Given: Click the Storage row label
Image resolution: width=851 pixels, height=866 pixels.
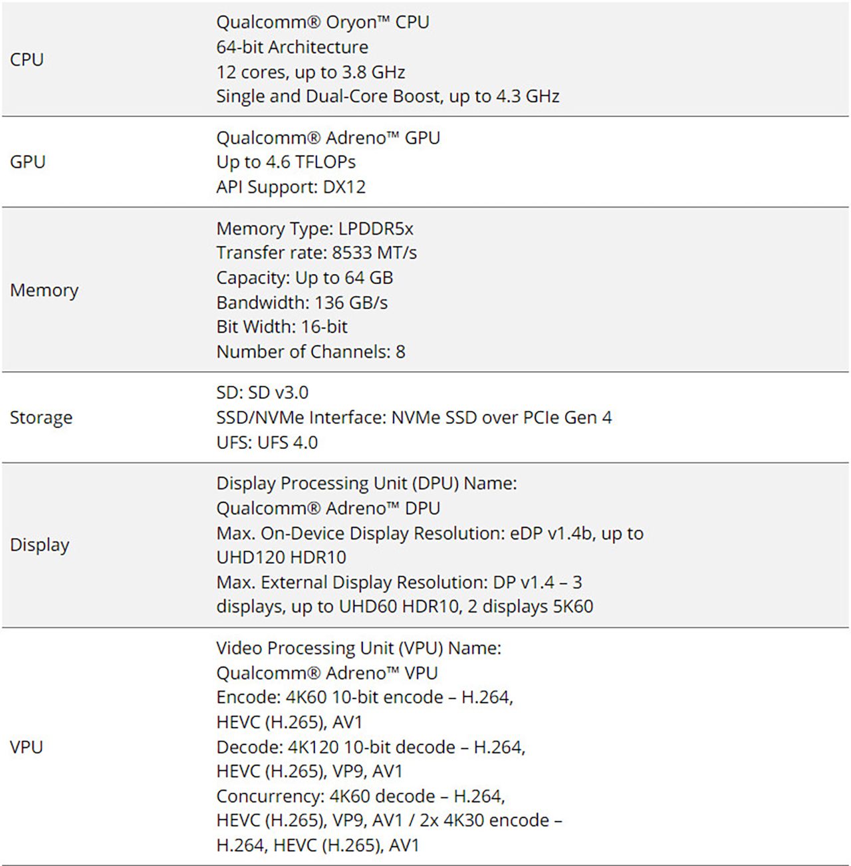Looking at the screenshot, I should coord(41,418).
